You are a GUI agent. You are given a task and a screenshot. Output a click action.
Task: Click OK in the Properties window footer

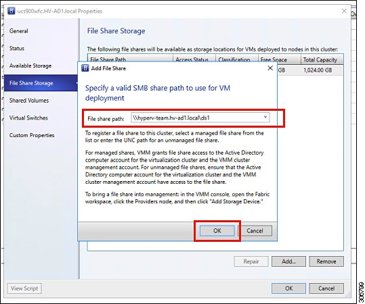288,288
